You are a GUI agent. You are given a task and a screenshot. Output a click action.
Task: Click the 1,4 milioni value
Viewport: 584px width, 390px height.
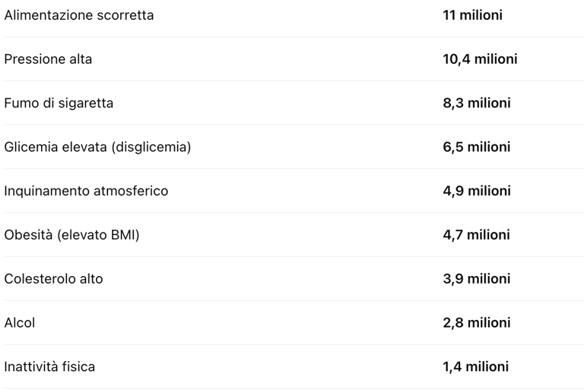[475, 367]
